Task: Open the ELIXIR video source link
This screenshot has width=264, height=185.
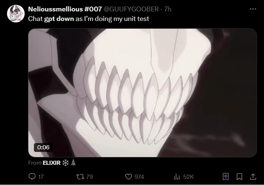Action: coord(52,163)
